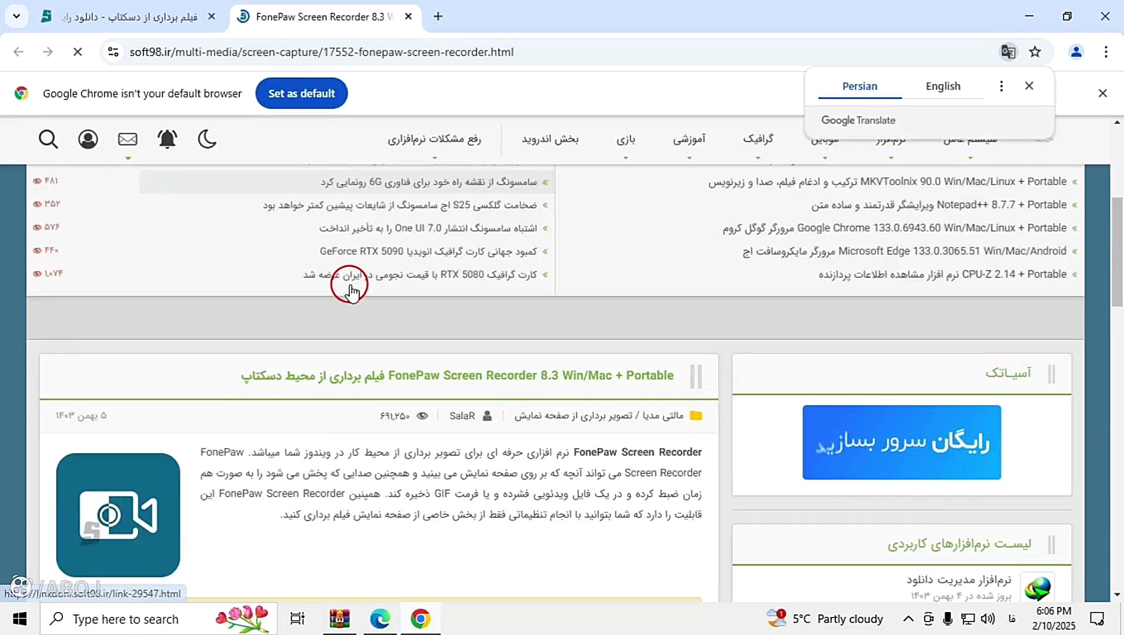Image resolution: width=1124 pixels, height=635 pixels.
Task: Go forward with the forward arrow
Action: (x=48, y=52)
